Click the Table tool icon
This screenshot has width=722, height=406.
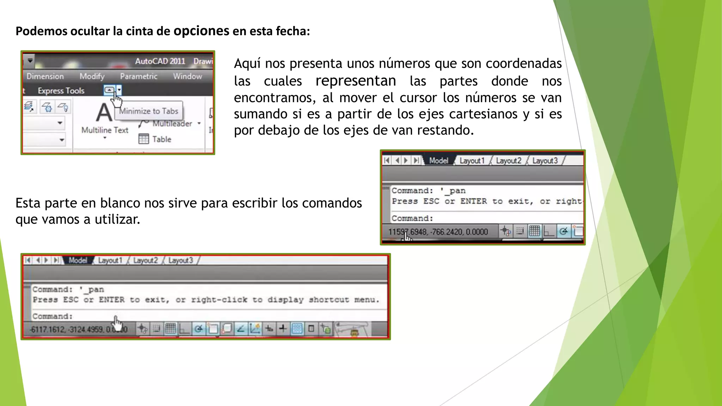pos(144,139)
